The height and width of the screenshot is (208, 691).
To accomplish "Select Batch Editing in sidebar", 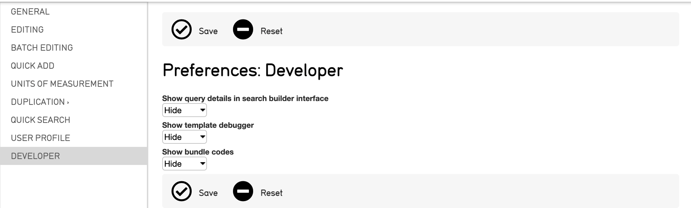I will 42,48.
